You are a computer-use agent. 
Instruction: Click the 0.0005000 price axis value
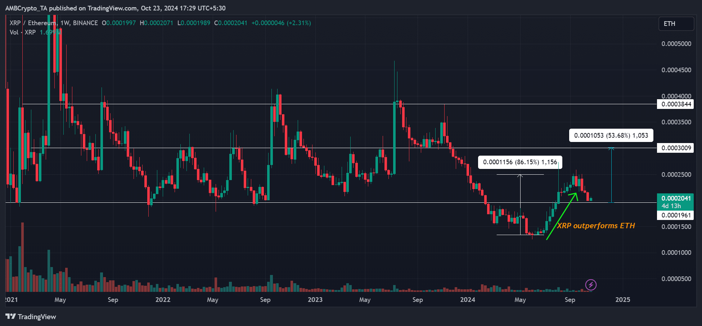pyautogui.click(x=676, y=44)
